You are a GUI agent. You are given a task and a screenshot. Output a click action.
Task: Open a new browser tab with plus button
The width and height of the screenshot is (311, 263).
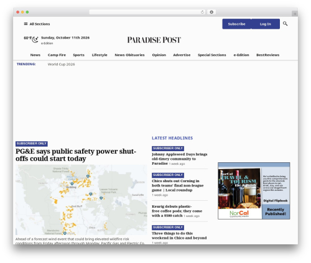[295, 14]
